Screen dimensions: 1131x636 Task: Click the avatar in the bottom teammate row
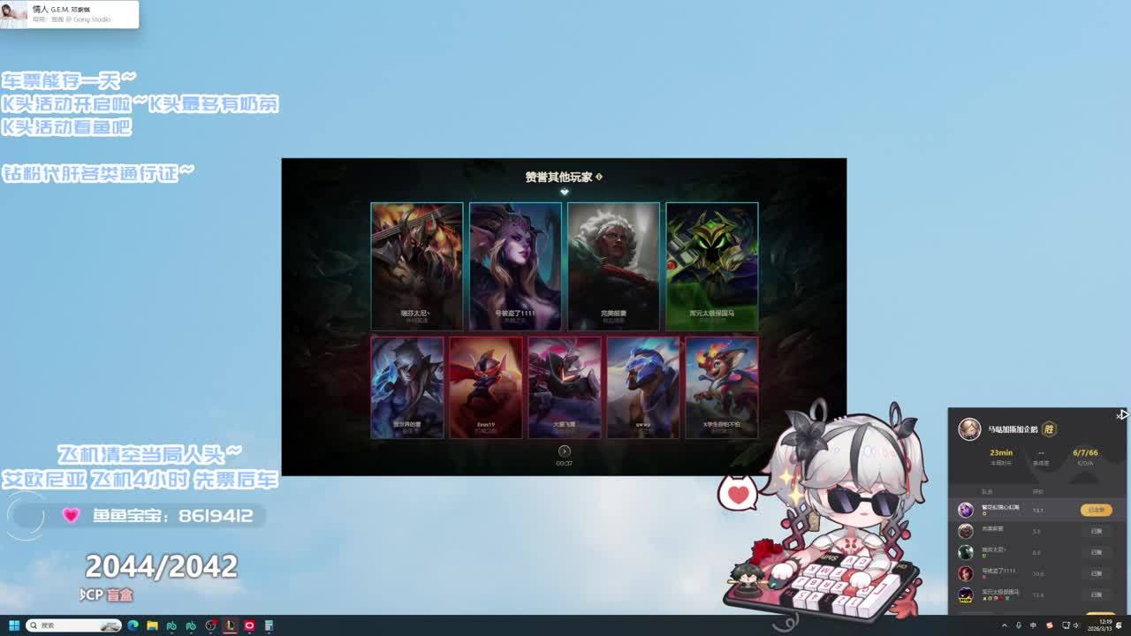coord(966,594)
